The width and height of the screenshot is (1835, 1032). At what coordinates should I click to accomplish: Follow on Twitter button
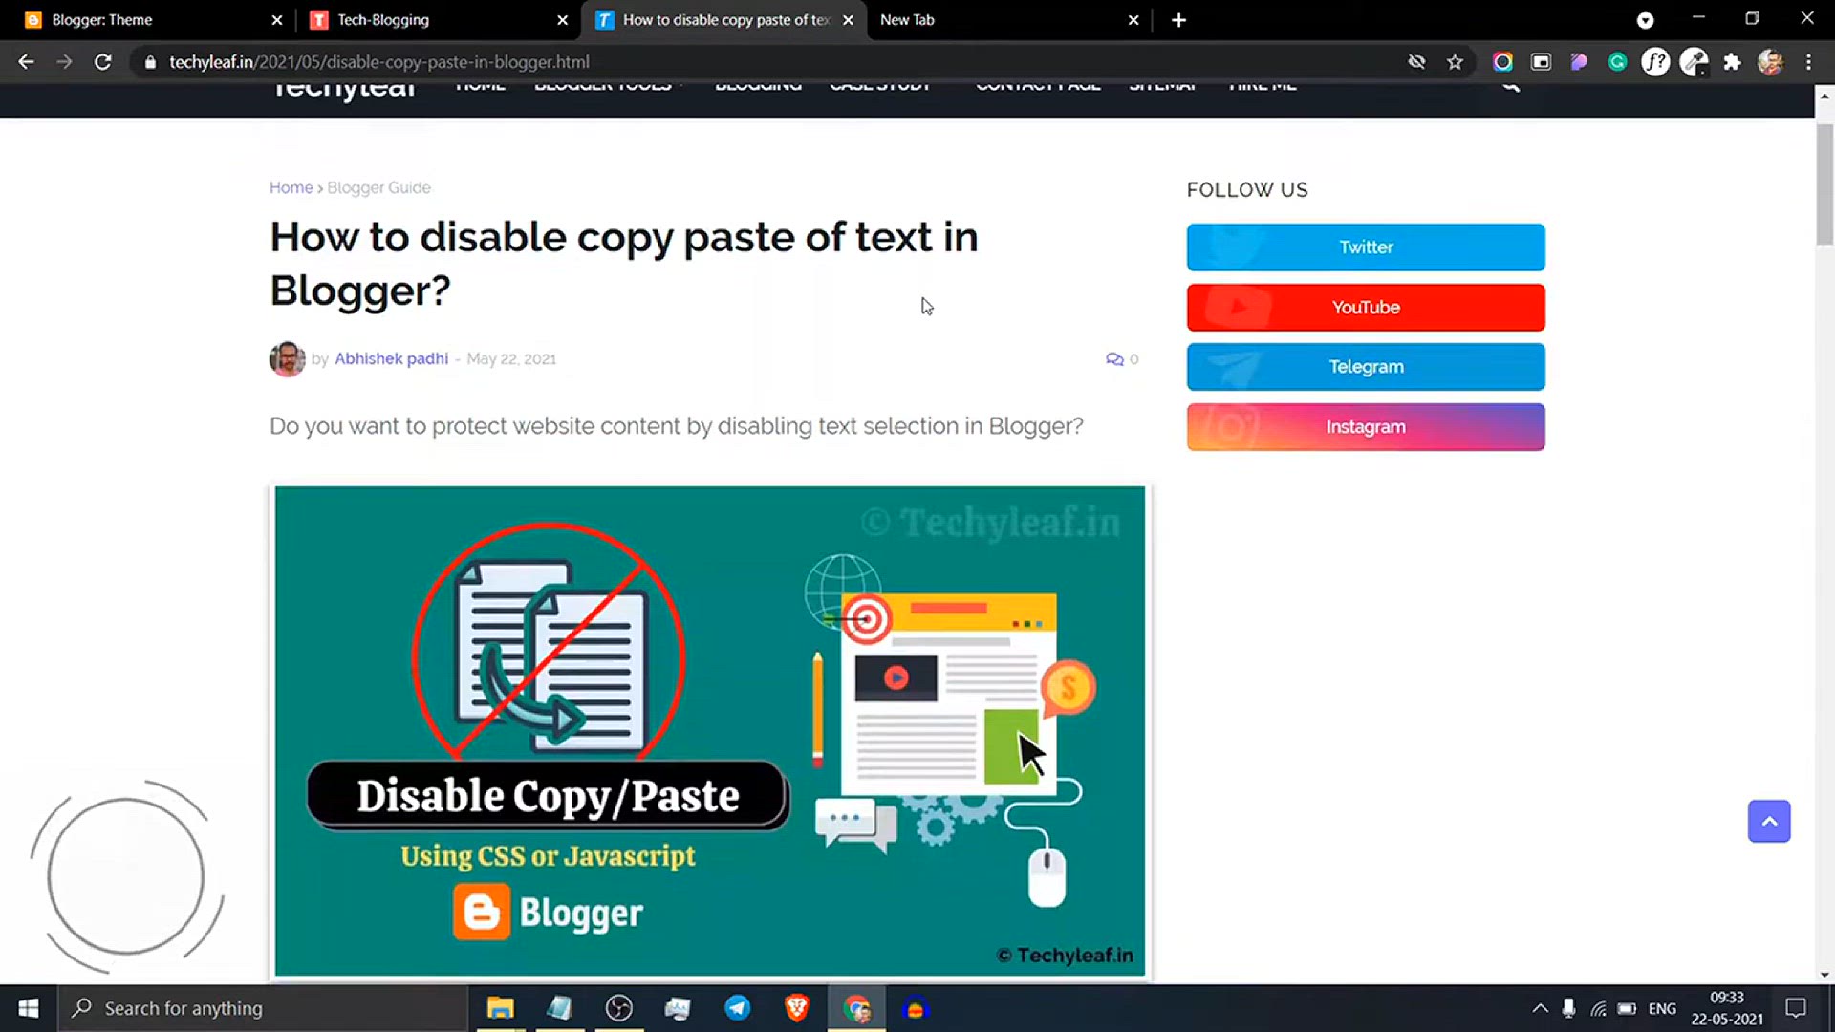pyautogui.click(x=1366, y=247)
